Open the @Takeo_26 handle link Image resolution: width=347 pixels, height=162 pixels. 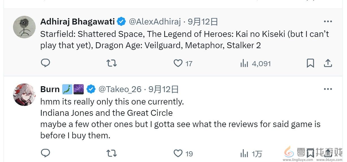(x=120, y=89)
